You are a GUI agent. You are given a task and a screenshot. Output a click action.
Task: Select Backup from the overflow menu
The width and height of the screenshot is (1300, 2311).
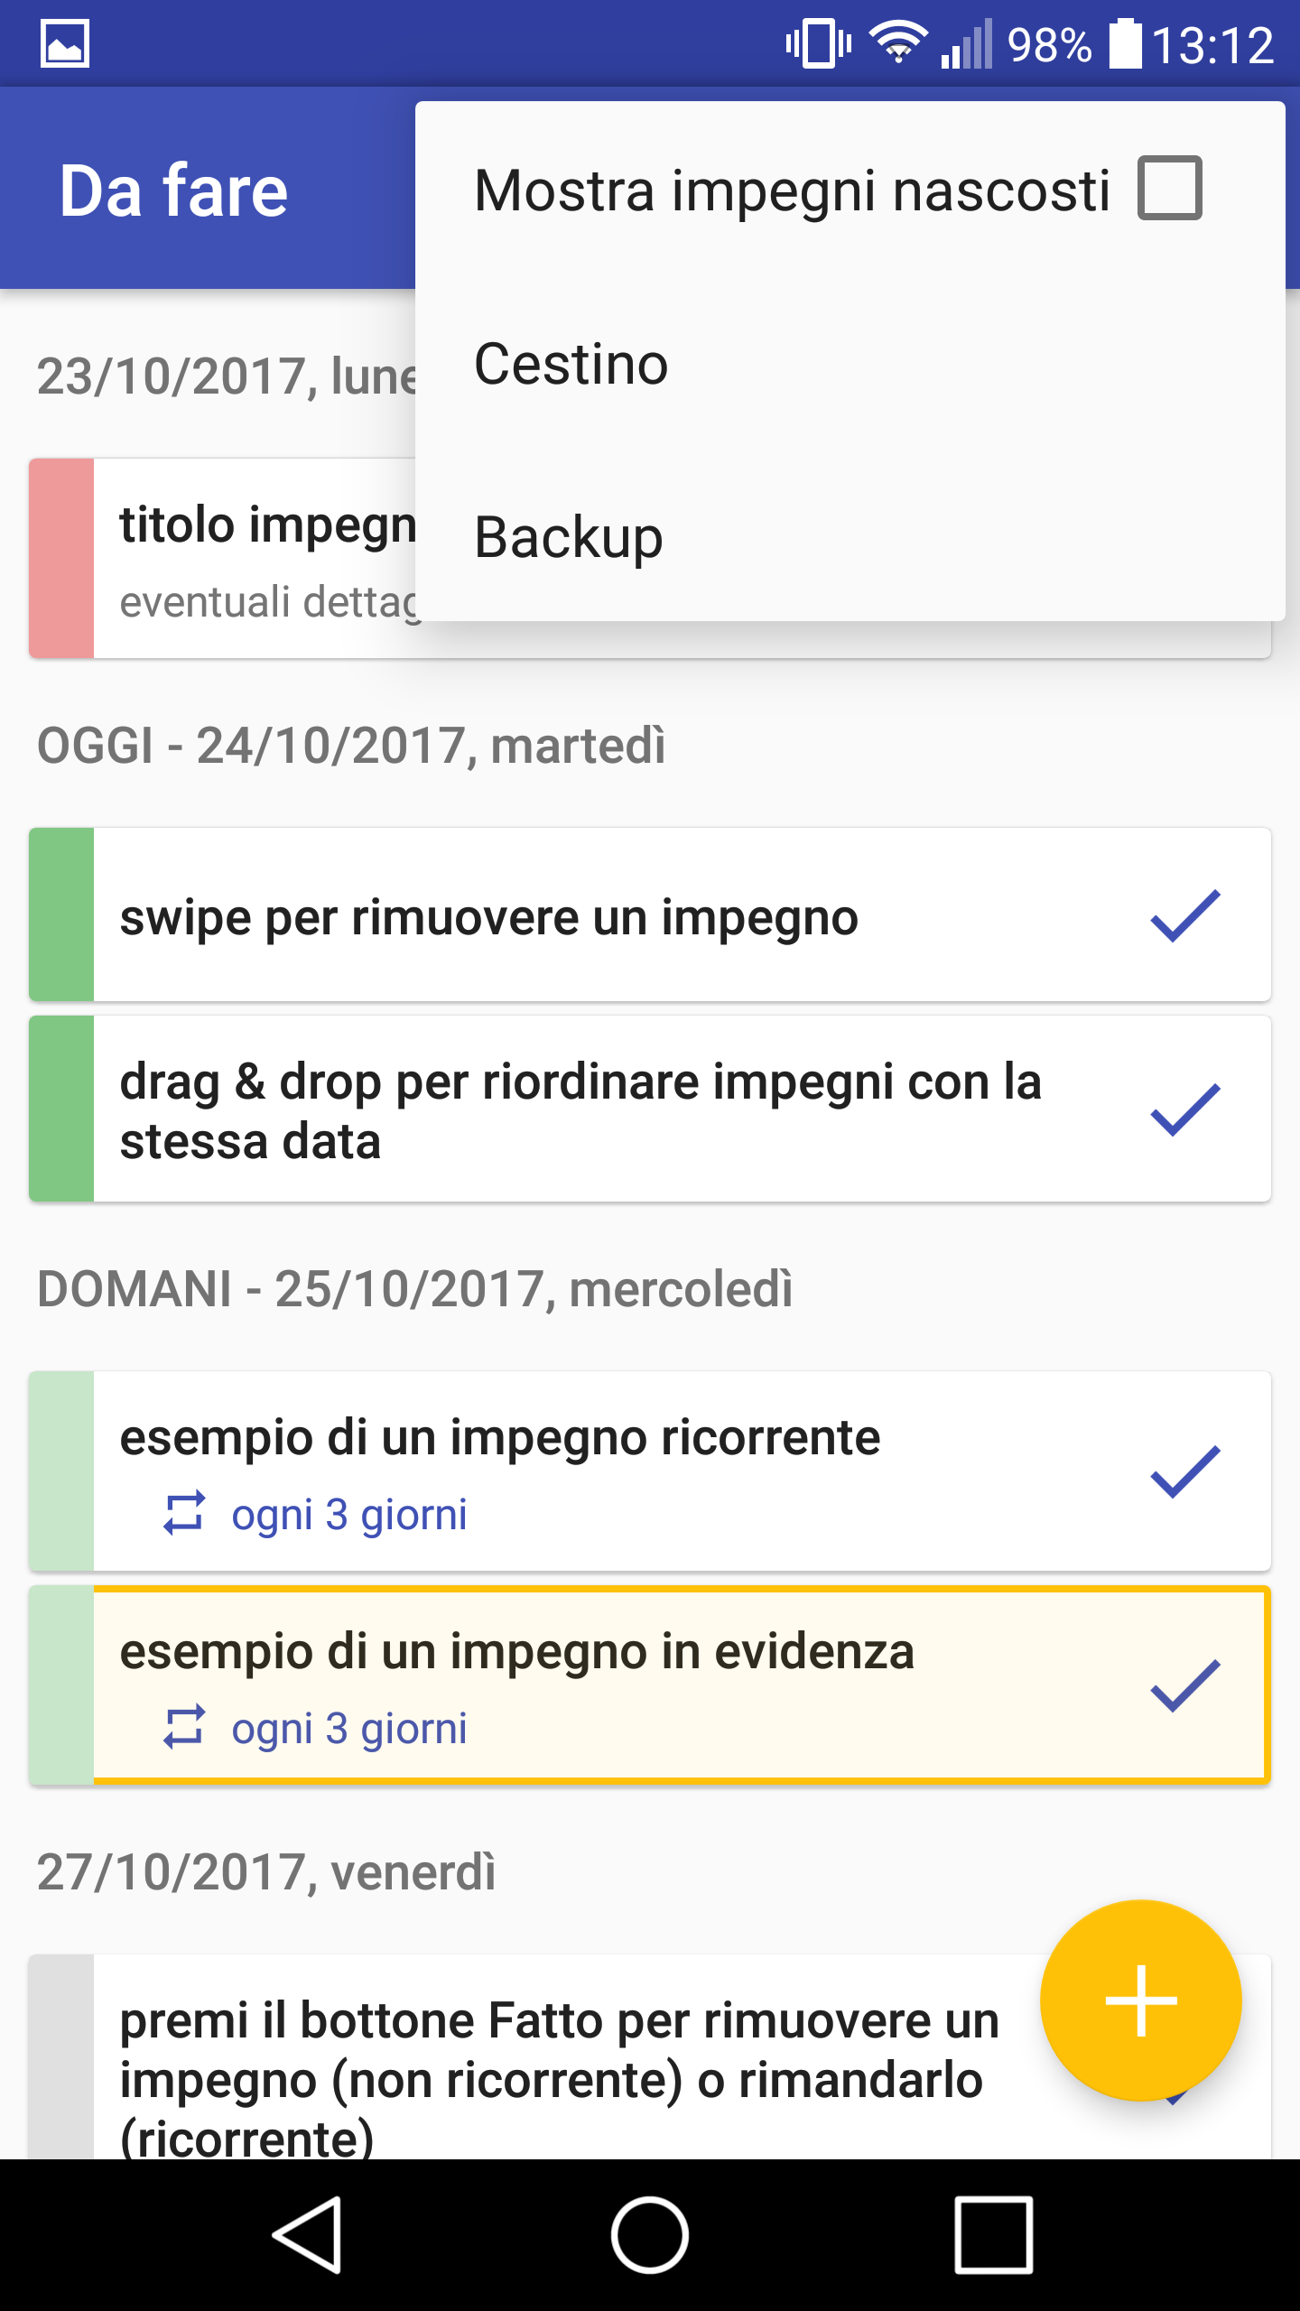(x=569, y=538)
